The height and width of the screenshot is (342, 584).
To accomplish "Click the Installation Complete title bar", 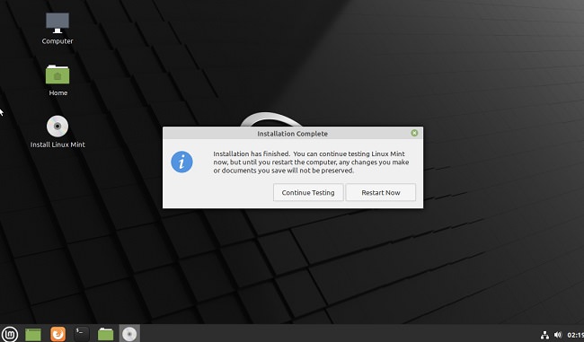I will (x=293, y=133).
